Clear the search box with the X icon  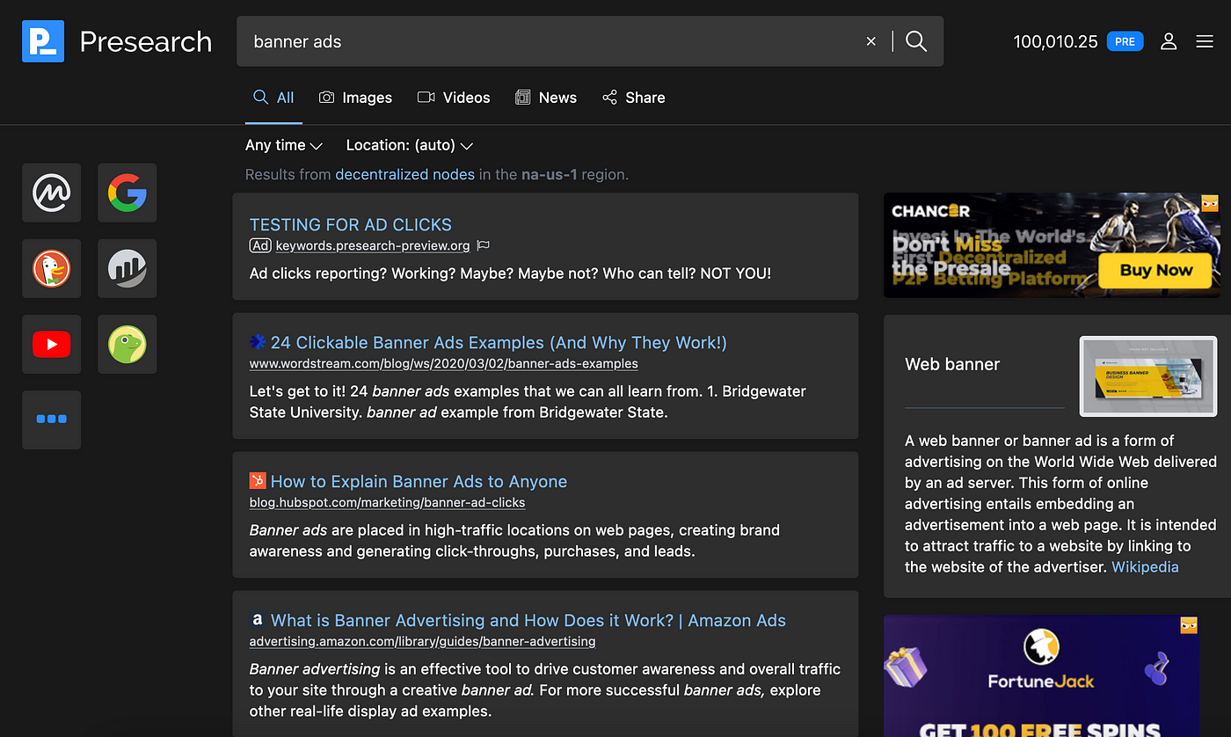pyautogui.click(x=871, y=41)
